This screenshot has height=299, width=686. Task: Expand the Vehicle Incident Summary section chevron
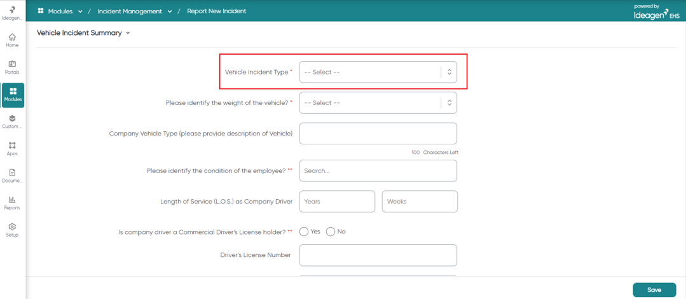pyautogui.click(x=128, y=33)
